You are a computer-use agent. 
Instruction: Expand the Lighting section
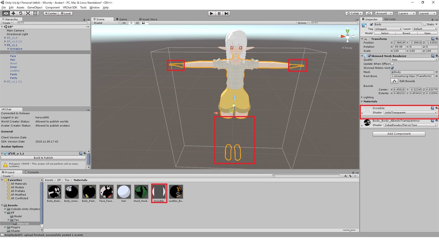tap(362, 97)
